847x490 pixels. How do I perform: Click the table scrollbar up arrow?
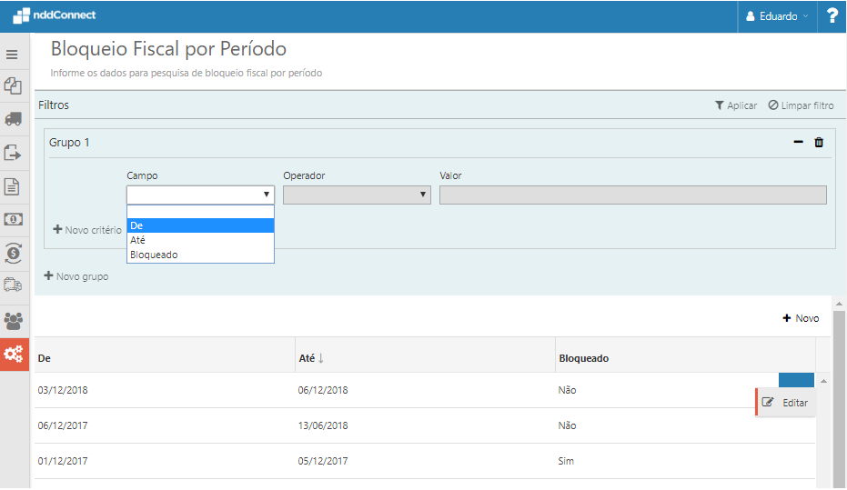(x=823, y=382)
